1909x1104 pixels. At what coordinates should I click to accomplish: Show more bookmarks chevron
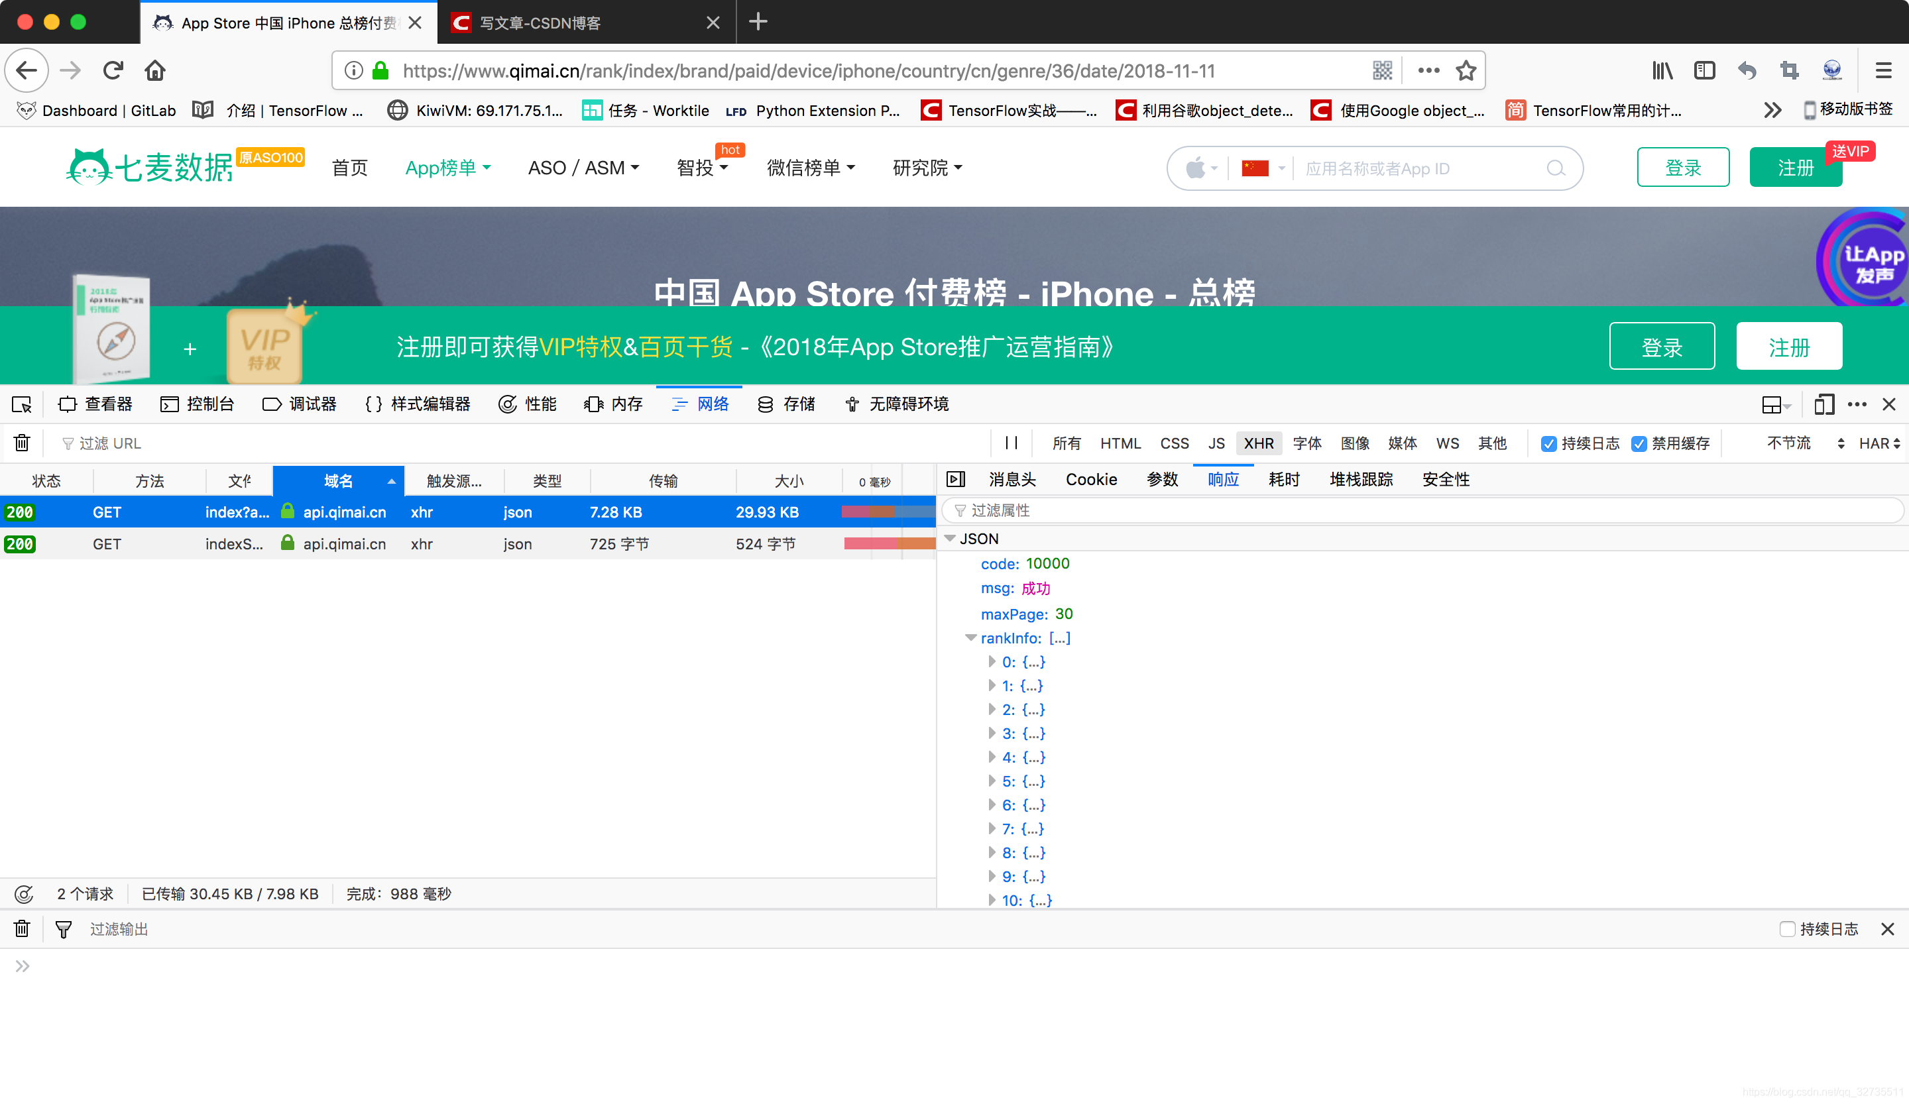[x=1772, y=111]
